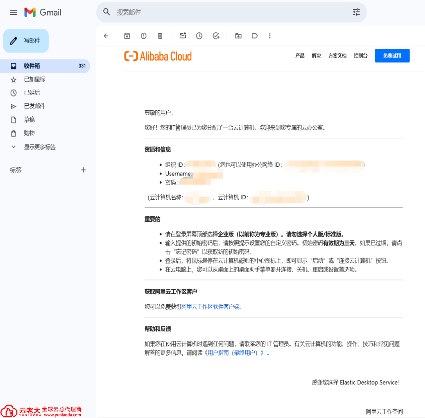Apply a label to this email
This screenshot has height=418, width=425.
[x=255, y=36]
